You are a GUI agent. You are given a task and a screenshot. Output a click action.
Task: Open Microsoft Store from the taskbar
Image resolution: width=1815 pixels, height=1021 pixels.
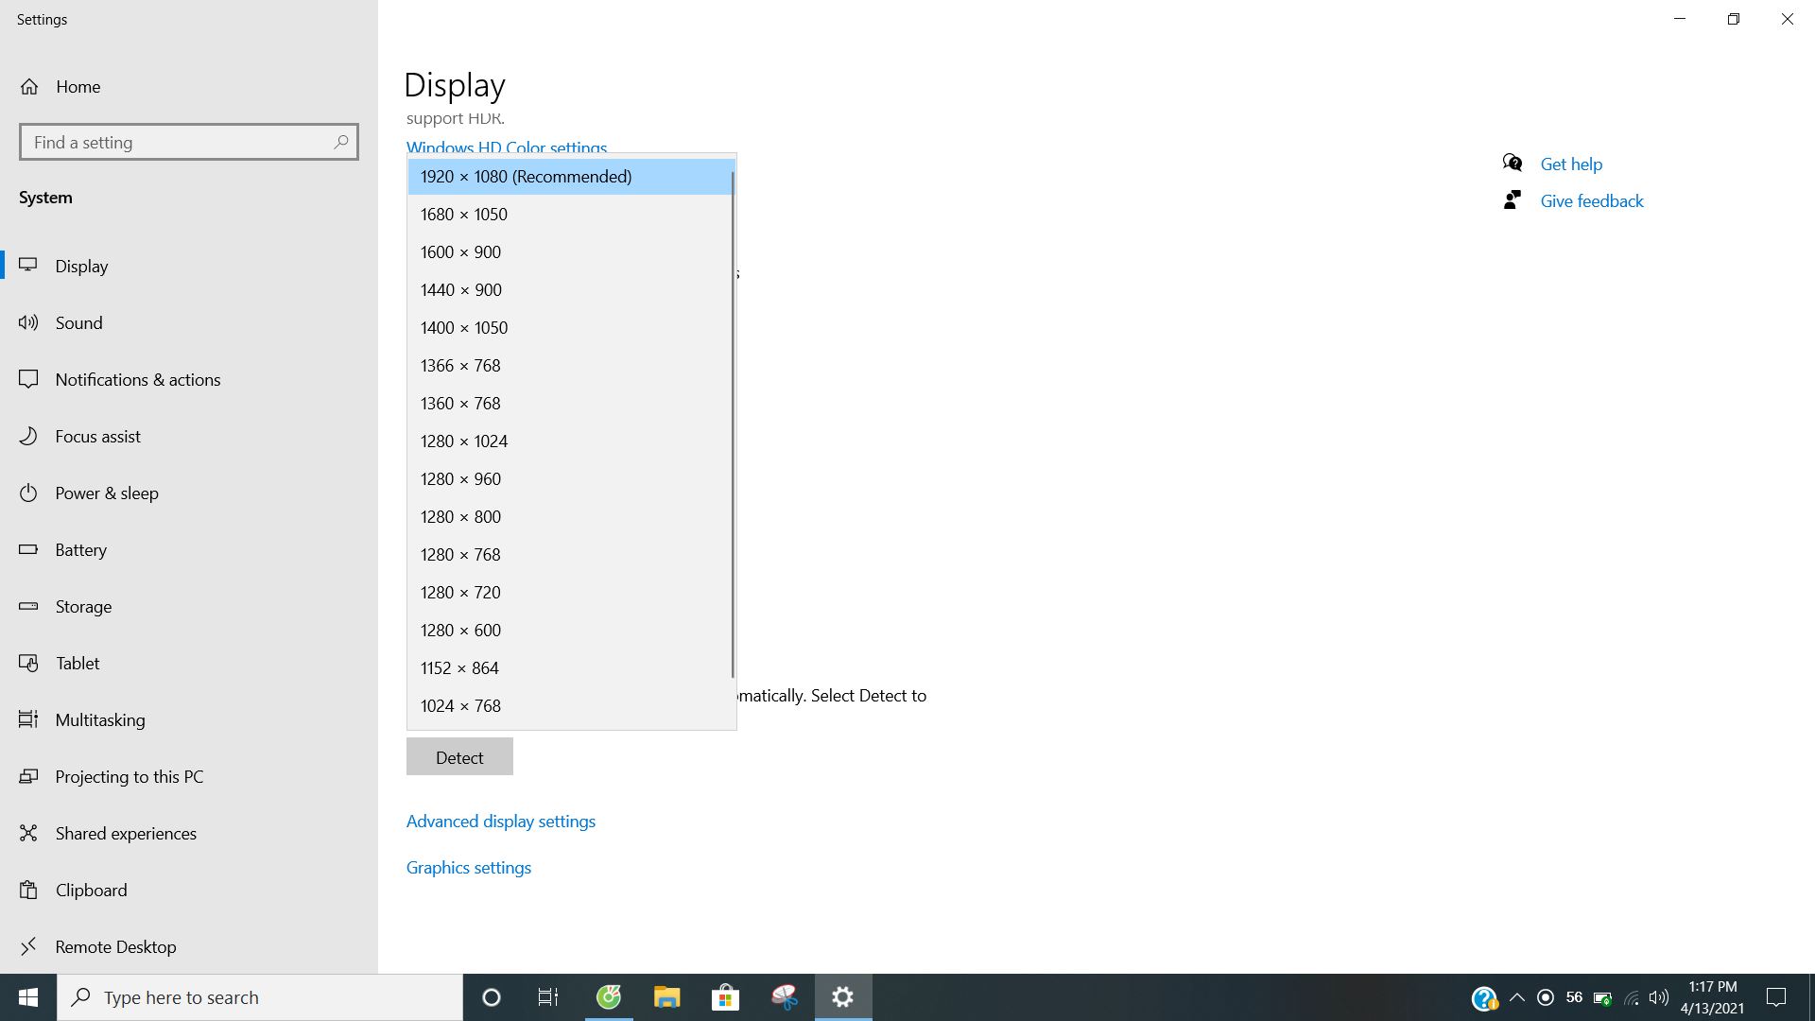725,997
